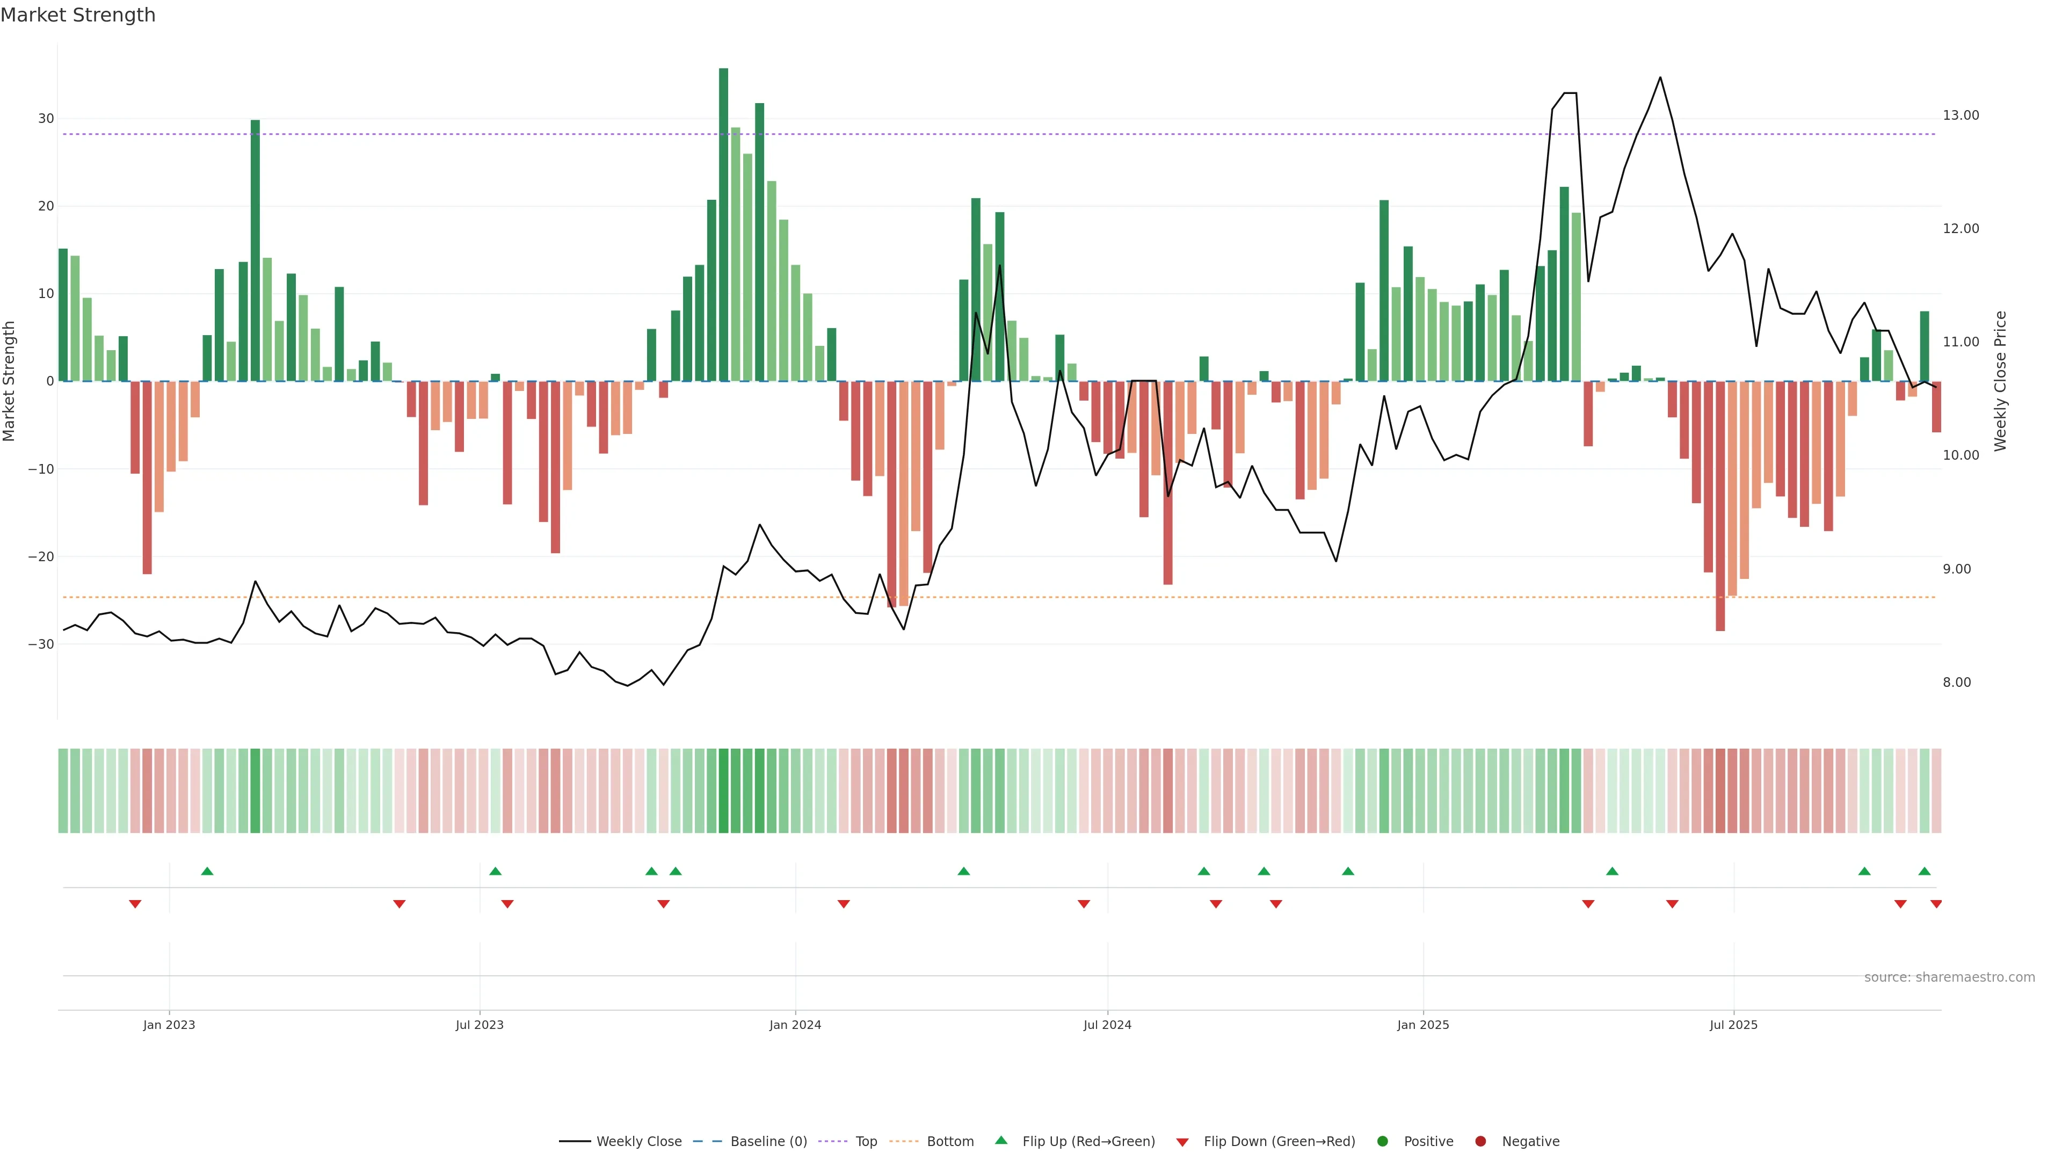Click the first red flip-down marker before Jan 2023
This screenshot has width=2062, height=1160.
pyautogui.click(x=135, y=904)
